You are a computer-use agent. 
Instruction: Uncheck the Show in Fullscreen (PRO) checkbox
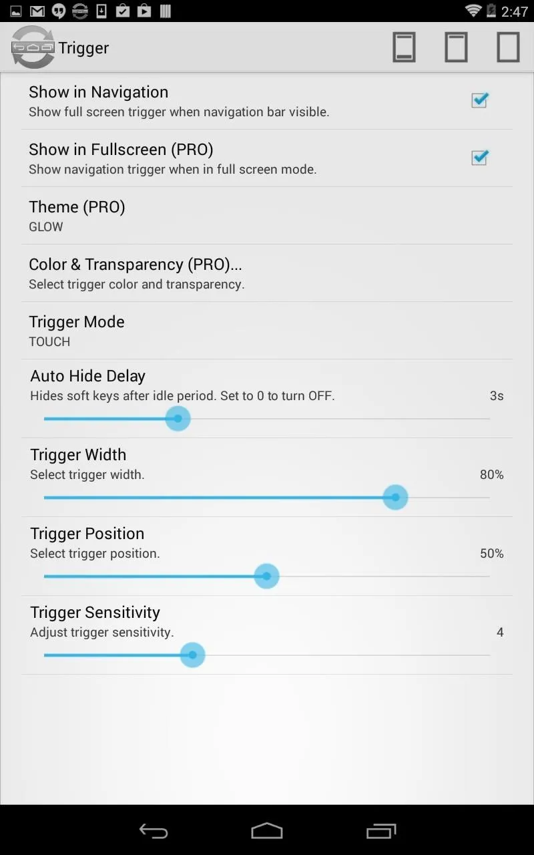tap(479, 158)
